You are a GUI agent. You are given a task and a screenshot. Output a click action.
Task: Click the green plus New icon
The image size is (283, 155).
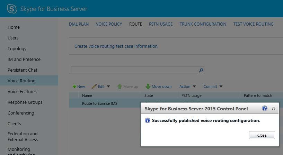click(74, 86)
